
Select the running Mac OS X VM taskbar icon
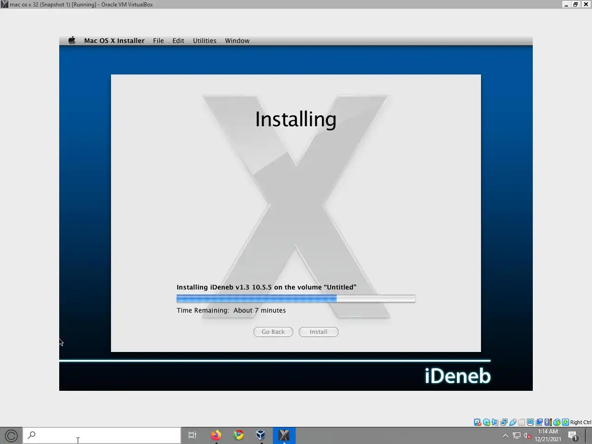tap(284, 435)
